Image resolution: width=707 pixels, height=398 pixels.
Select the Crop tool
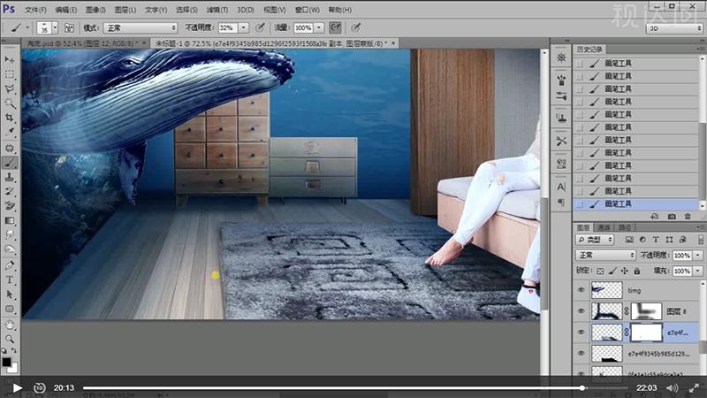pos(10,118)
